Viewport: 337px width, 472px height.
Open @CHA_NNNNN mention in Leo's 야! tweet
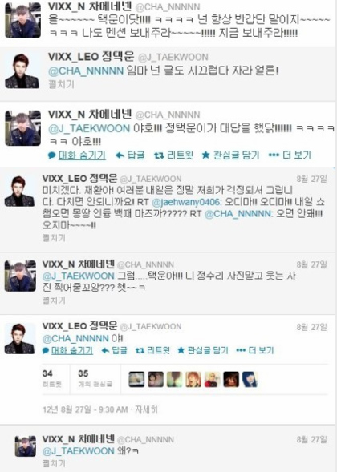[x=75, y=339]
